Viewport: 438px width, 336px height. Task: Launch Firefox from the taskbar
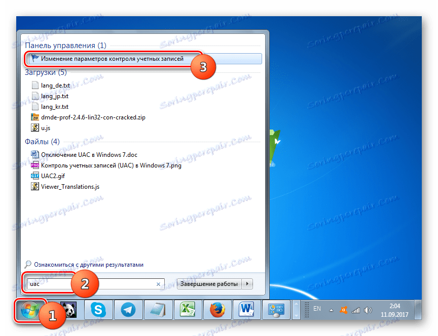point(217,310)
